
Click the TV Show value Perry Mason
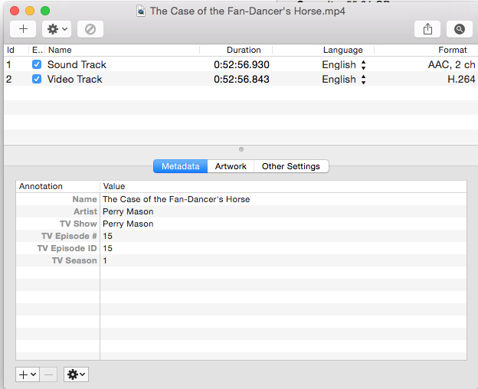tap(128, 224)
